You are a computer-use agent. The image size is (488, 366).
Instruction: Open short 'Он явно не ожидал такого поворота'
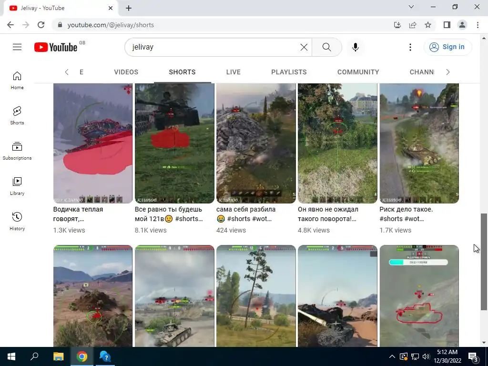coord(328,214)
